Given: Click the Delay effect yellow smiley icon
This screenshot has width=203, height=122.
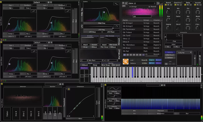Looking at the screenshot, I should [x=185, y=5].
